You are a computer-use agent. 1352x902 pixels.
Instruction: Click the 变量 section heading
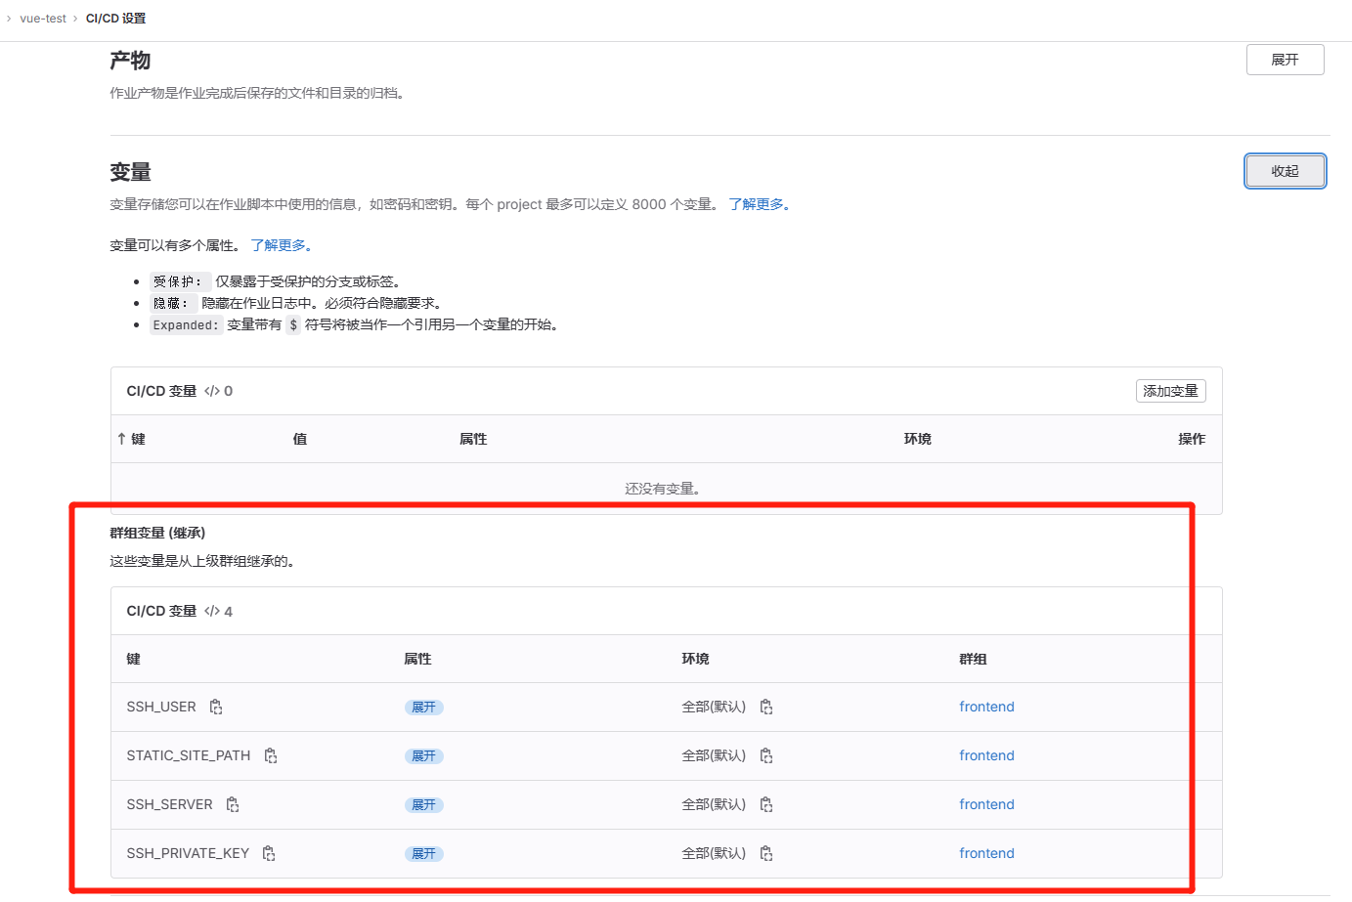(130, 172)
